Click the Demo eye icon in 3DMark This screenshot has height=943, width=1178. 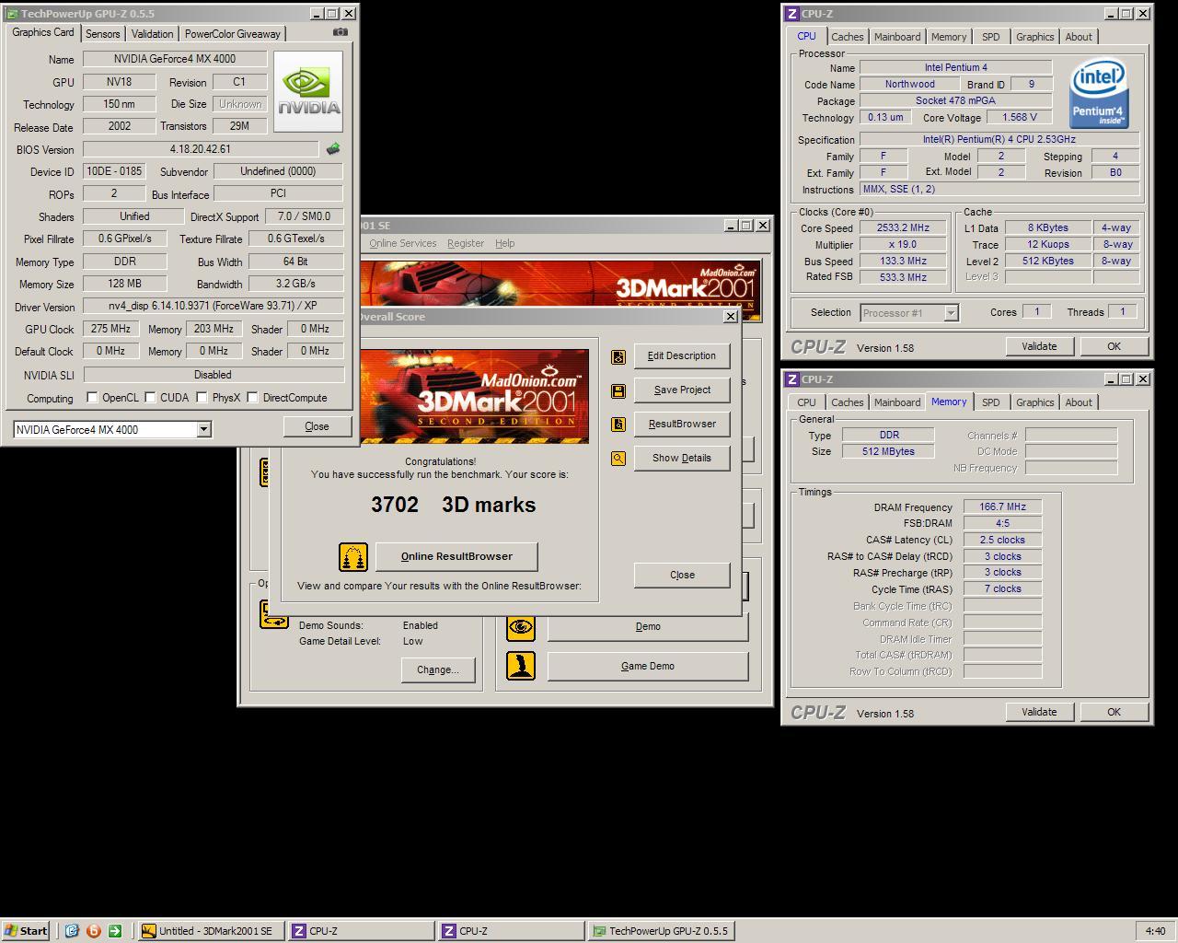(521, 627)
